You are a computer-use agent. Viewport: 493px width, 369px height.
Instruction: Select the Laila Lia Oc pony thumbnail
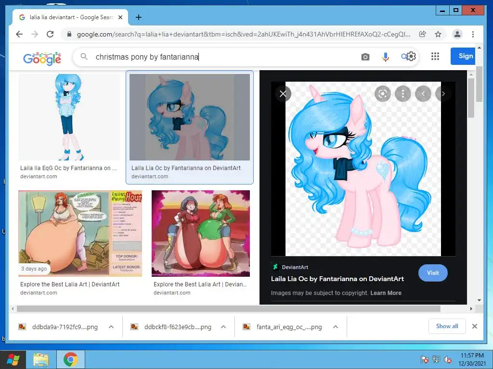tap(190, 117)
